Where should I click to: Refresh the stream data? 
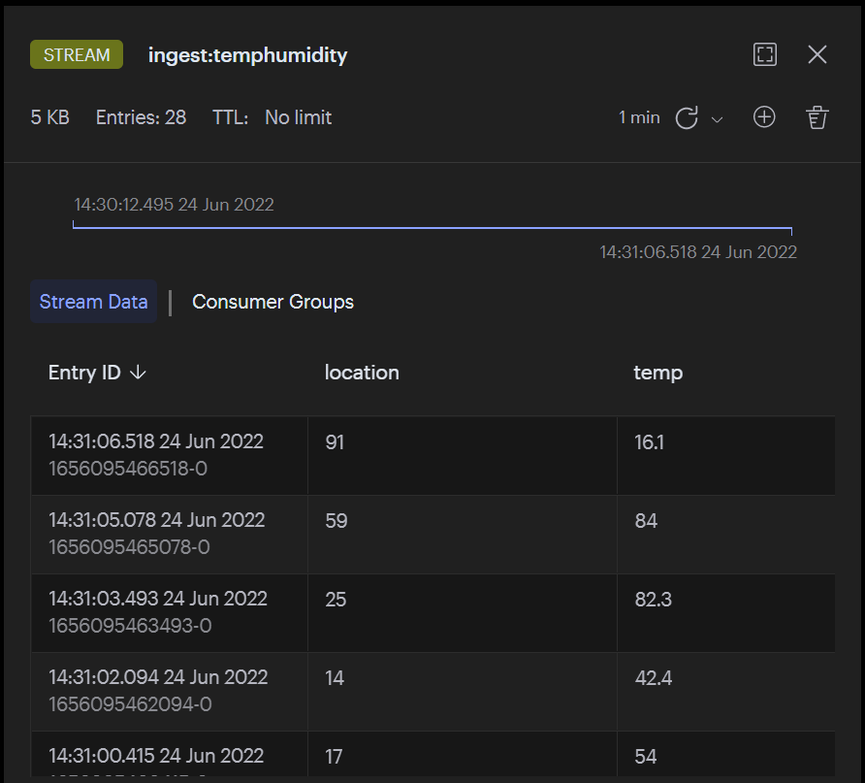[x=687, y=118]
